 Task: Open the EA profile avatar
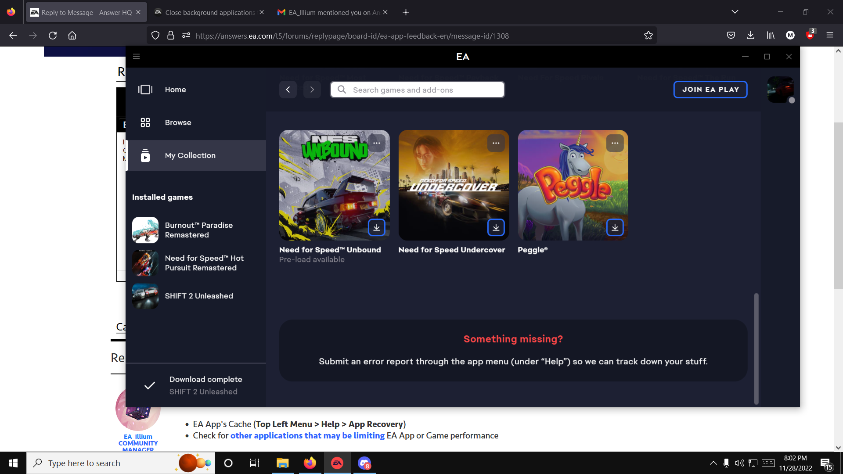[x=780, y=90]
